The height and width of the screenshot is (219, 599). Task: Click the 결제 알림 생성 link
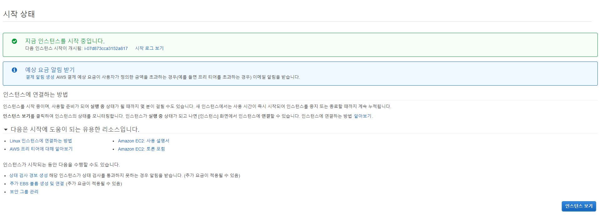[x=40, y=77]
